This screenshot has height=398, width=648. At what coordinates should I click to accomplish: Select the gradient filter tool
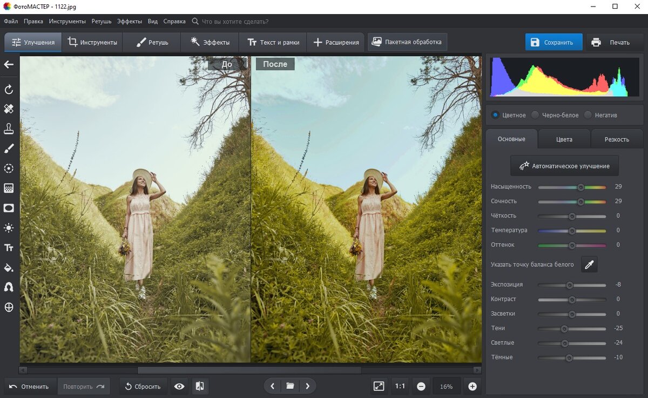coord(9,188)
